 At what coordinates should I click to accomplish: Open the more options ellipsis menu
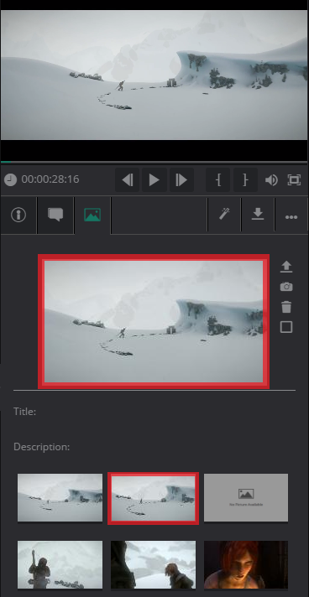(x=291, y=216)
